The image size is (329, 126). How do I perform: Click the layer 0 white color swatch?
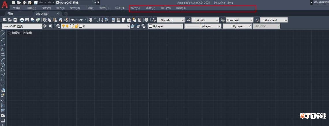[81, 26]
